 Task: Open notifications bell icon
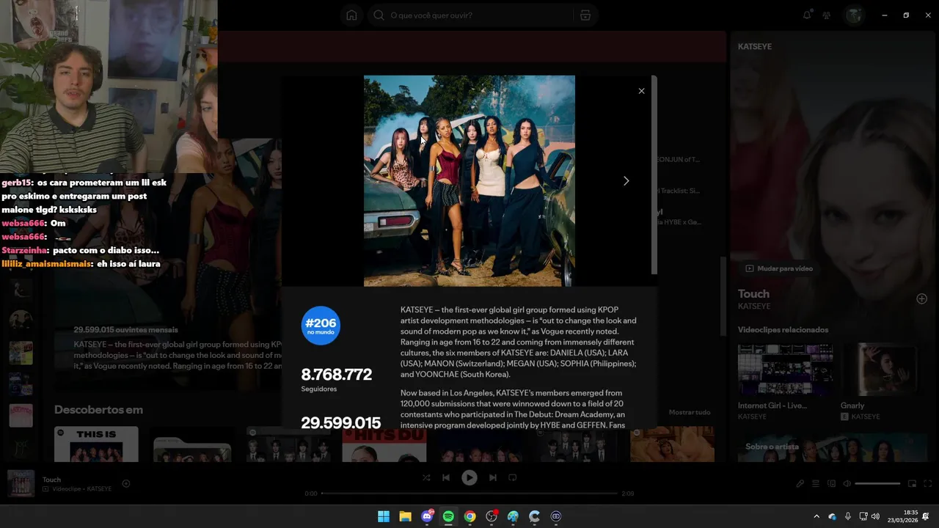coord(807,15)
